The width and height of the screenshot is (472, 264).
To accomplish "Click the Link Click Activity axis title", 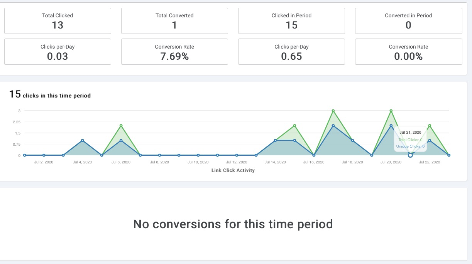I will tap(233, 170).
